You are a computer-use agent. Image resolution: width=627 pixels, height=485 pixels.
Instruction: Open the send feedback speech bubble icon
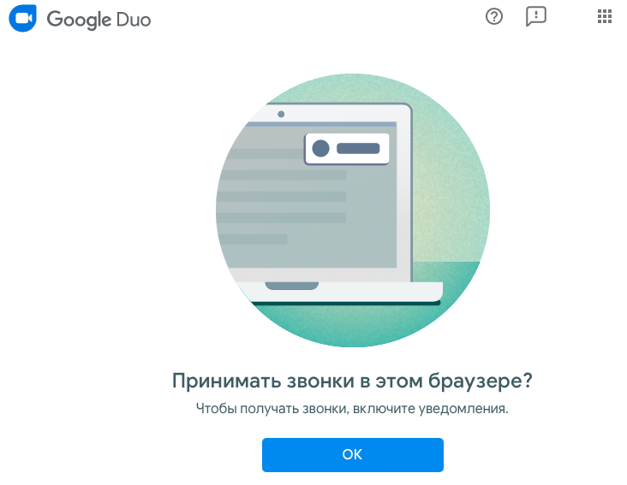(x=535, y=17)
